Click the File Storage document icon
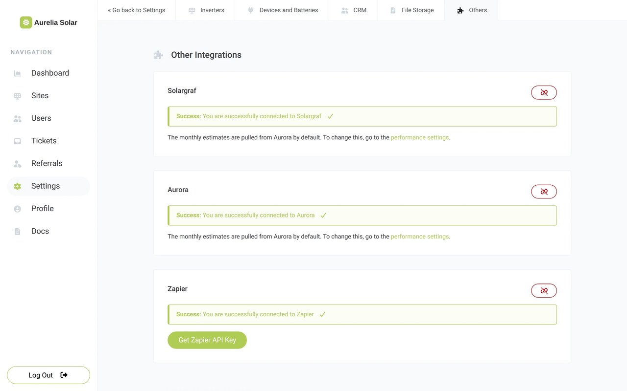Viewport: 627px width, 391px height. click(x=393, y=10)
